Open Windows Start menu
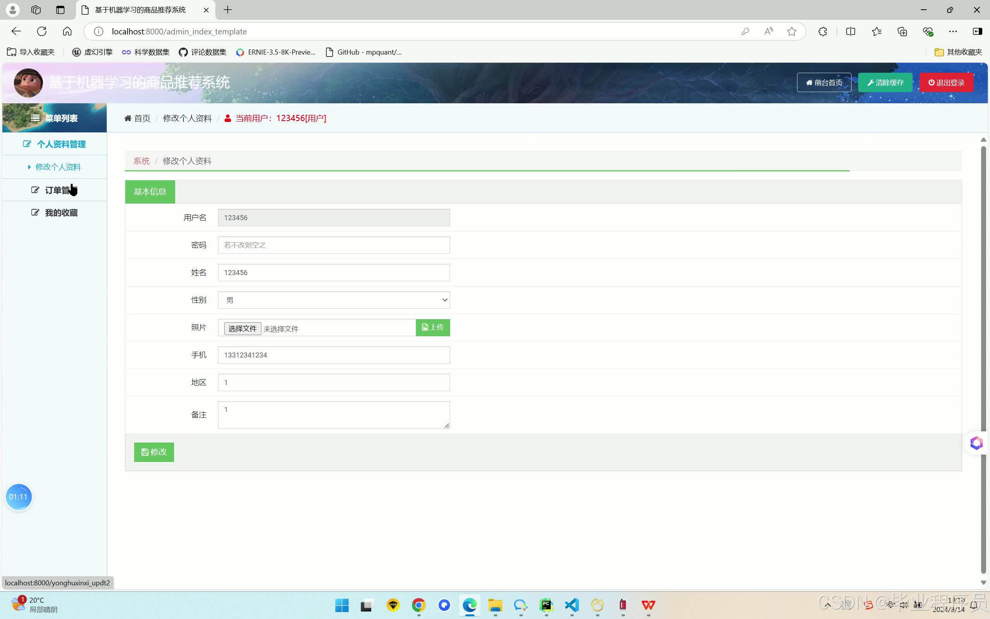990x619 pixels. (x=342, y=605)
